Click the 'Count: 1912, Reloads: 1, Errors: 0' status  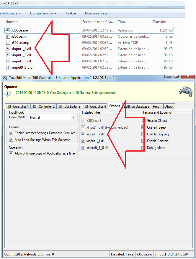tap(29, 254)
